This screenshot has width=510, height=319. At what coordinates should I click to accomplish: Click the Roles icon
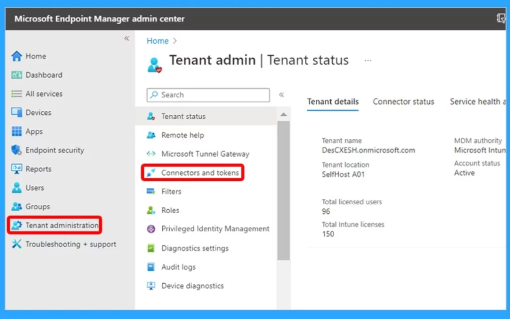pos(151,210)
